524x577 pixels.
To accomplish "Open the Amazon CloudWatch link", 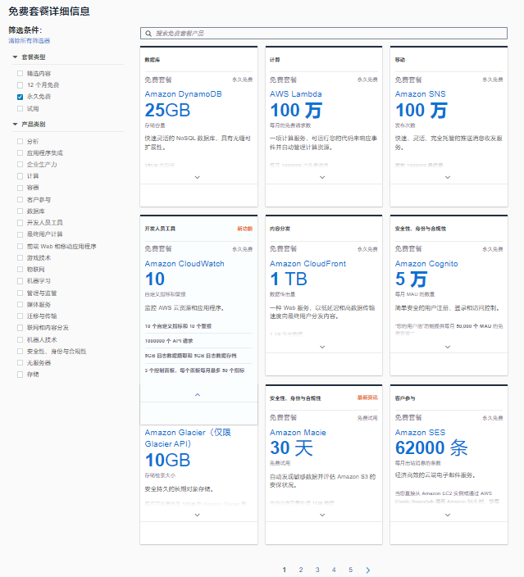I will [x=185, y=264].
